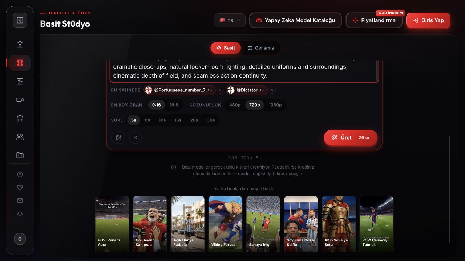Choose 1080p resolution
The image size is (465, 261).
(275, 105)
